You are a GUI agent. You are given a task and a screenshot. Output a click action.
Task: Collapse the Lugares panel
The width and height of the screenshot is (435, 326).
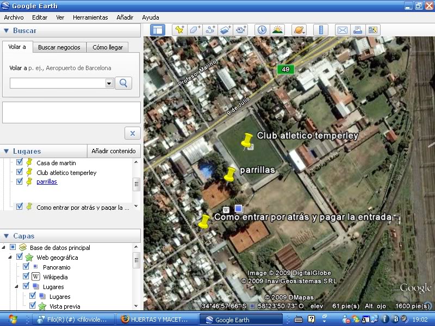pyautogui.click(x=6, y=152)
